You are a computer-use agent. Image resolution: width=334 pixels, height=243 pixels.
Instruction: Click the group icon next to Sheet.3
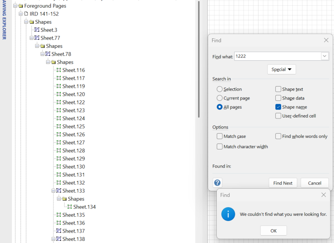tap(37, 30)
